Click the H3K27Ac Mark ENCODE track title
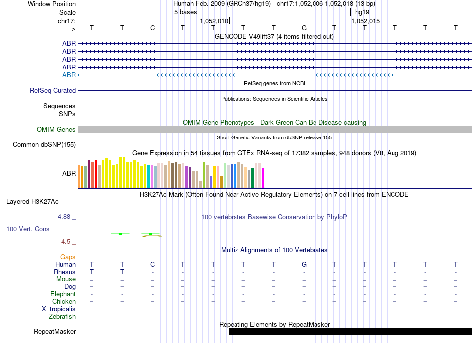 click(x=274, y=194)
